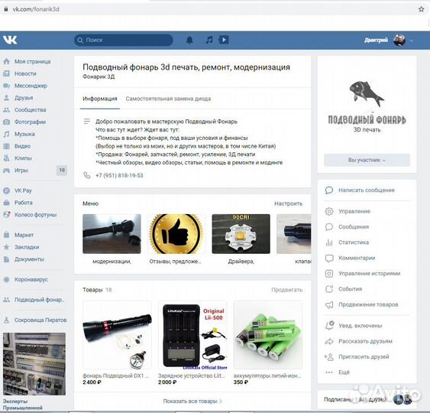430x413 pixels.
Task: Open the video play icon in header
Action: (x=224, y=40)
